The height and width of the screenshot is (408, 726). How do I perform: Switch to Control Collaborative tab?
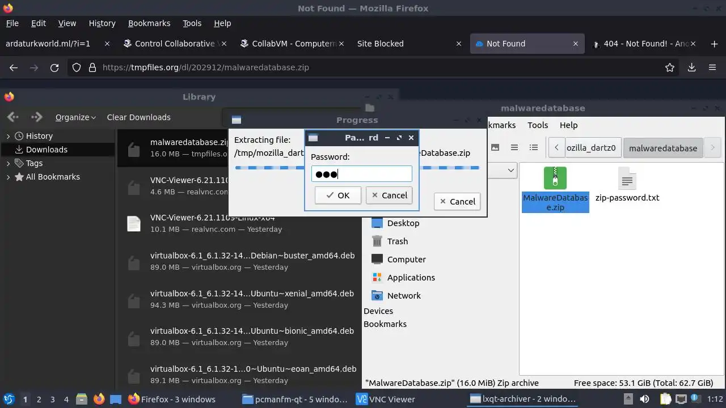[175, 44]
